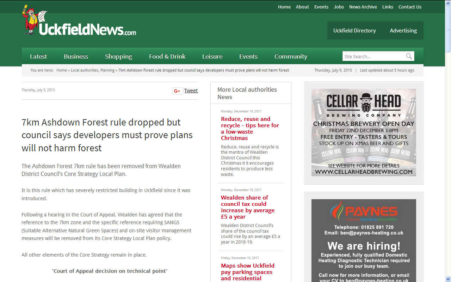The height and width of the screenshot is (282, 451).
Task: Share article via Google Plus icon
Action: click(177, 91)
